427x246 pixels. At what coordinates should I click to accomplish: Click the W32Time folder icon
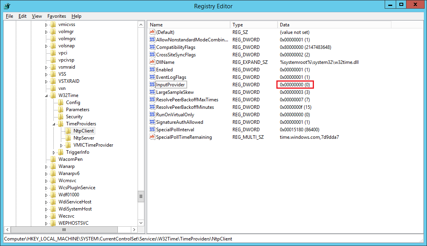(x=54, y=95)
